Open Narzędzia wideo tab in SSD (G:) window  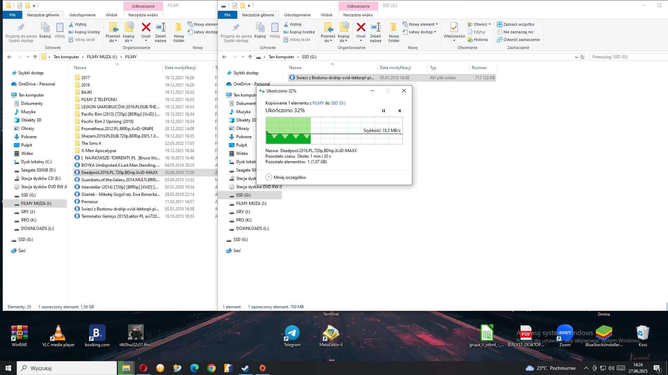358,15
